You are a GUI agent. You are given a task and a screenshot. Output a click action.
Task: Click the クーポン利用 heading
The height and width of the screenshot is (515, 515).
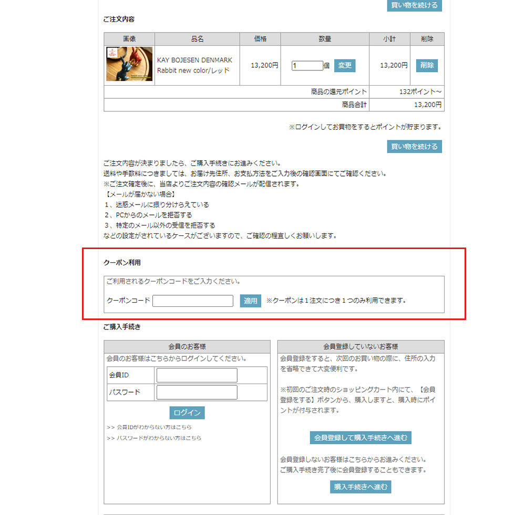(122, 262)
